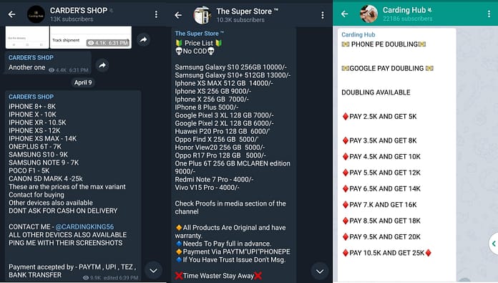Jump to latest message in CARDER'S SHOP
The image size is (498, 283).
[153, 271]
